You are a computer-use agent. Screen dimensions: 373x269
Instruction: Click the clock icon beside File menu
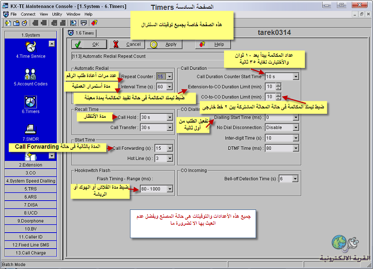tap(6, 14)
